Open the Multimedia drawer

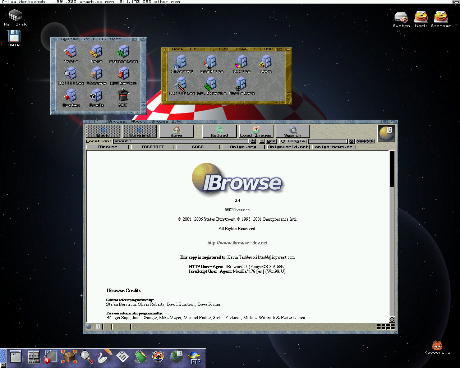click(211, 86)
